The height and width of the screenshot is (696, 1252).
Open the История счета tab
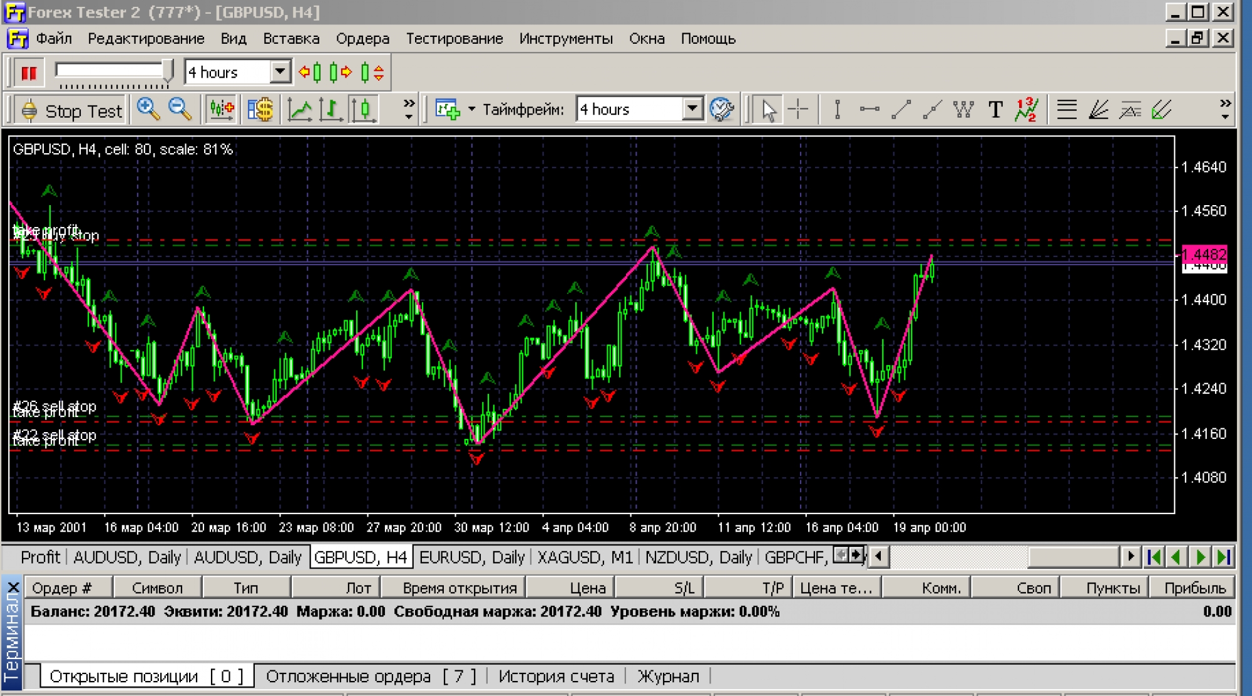coord(556,676)
